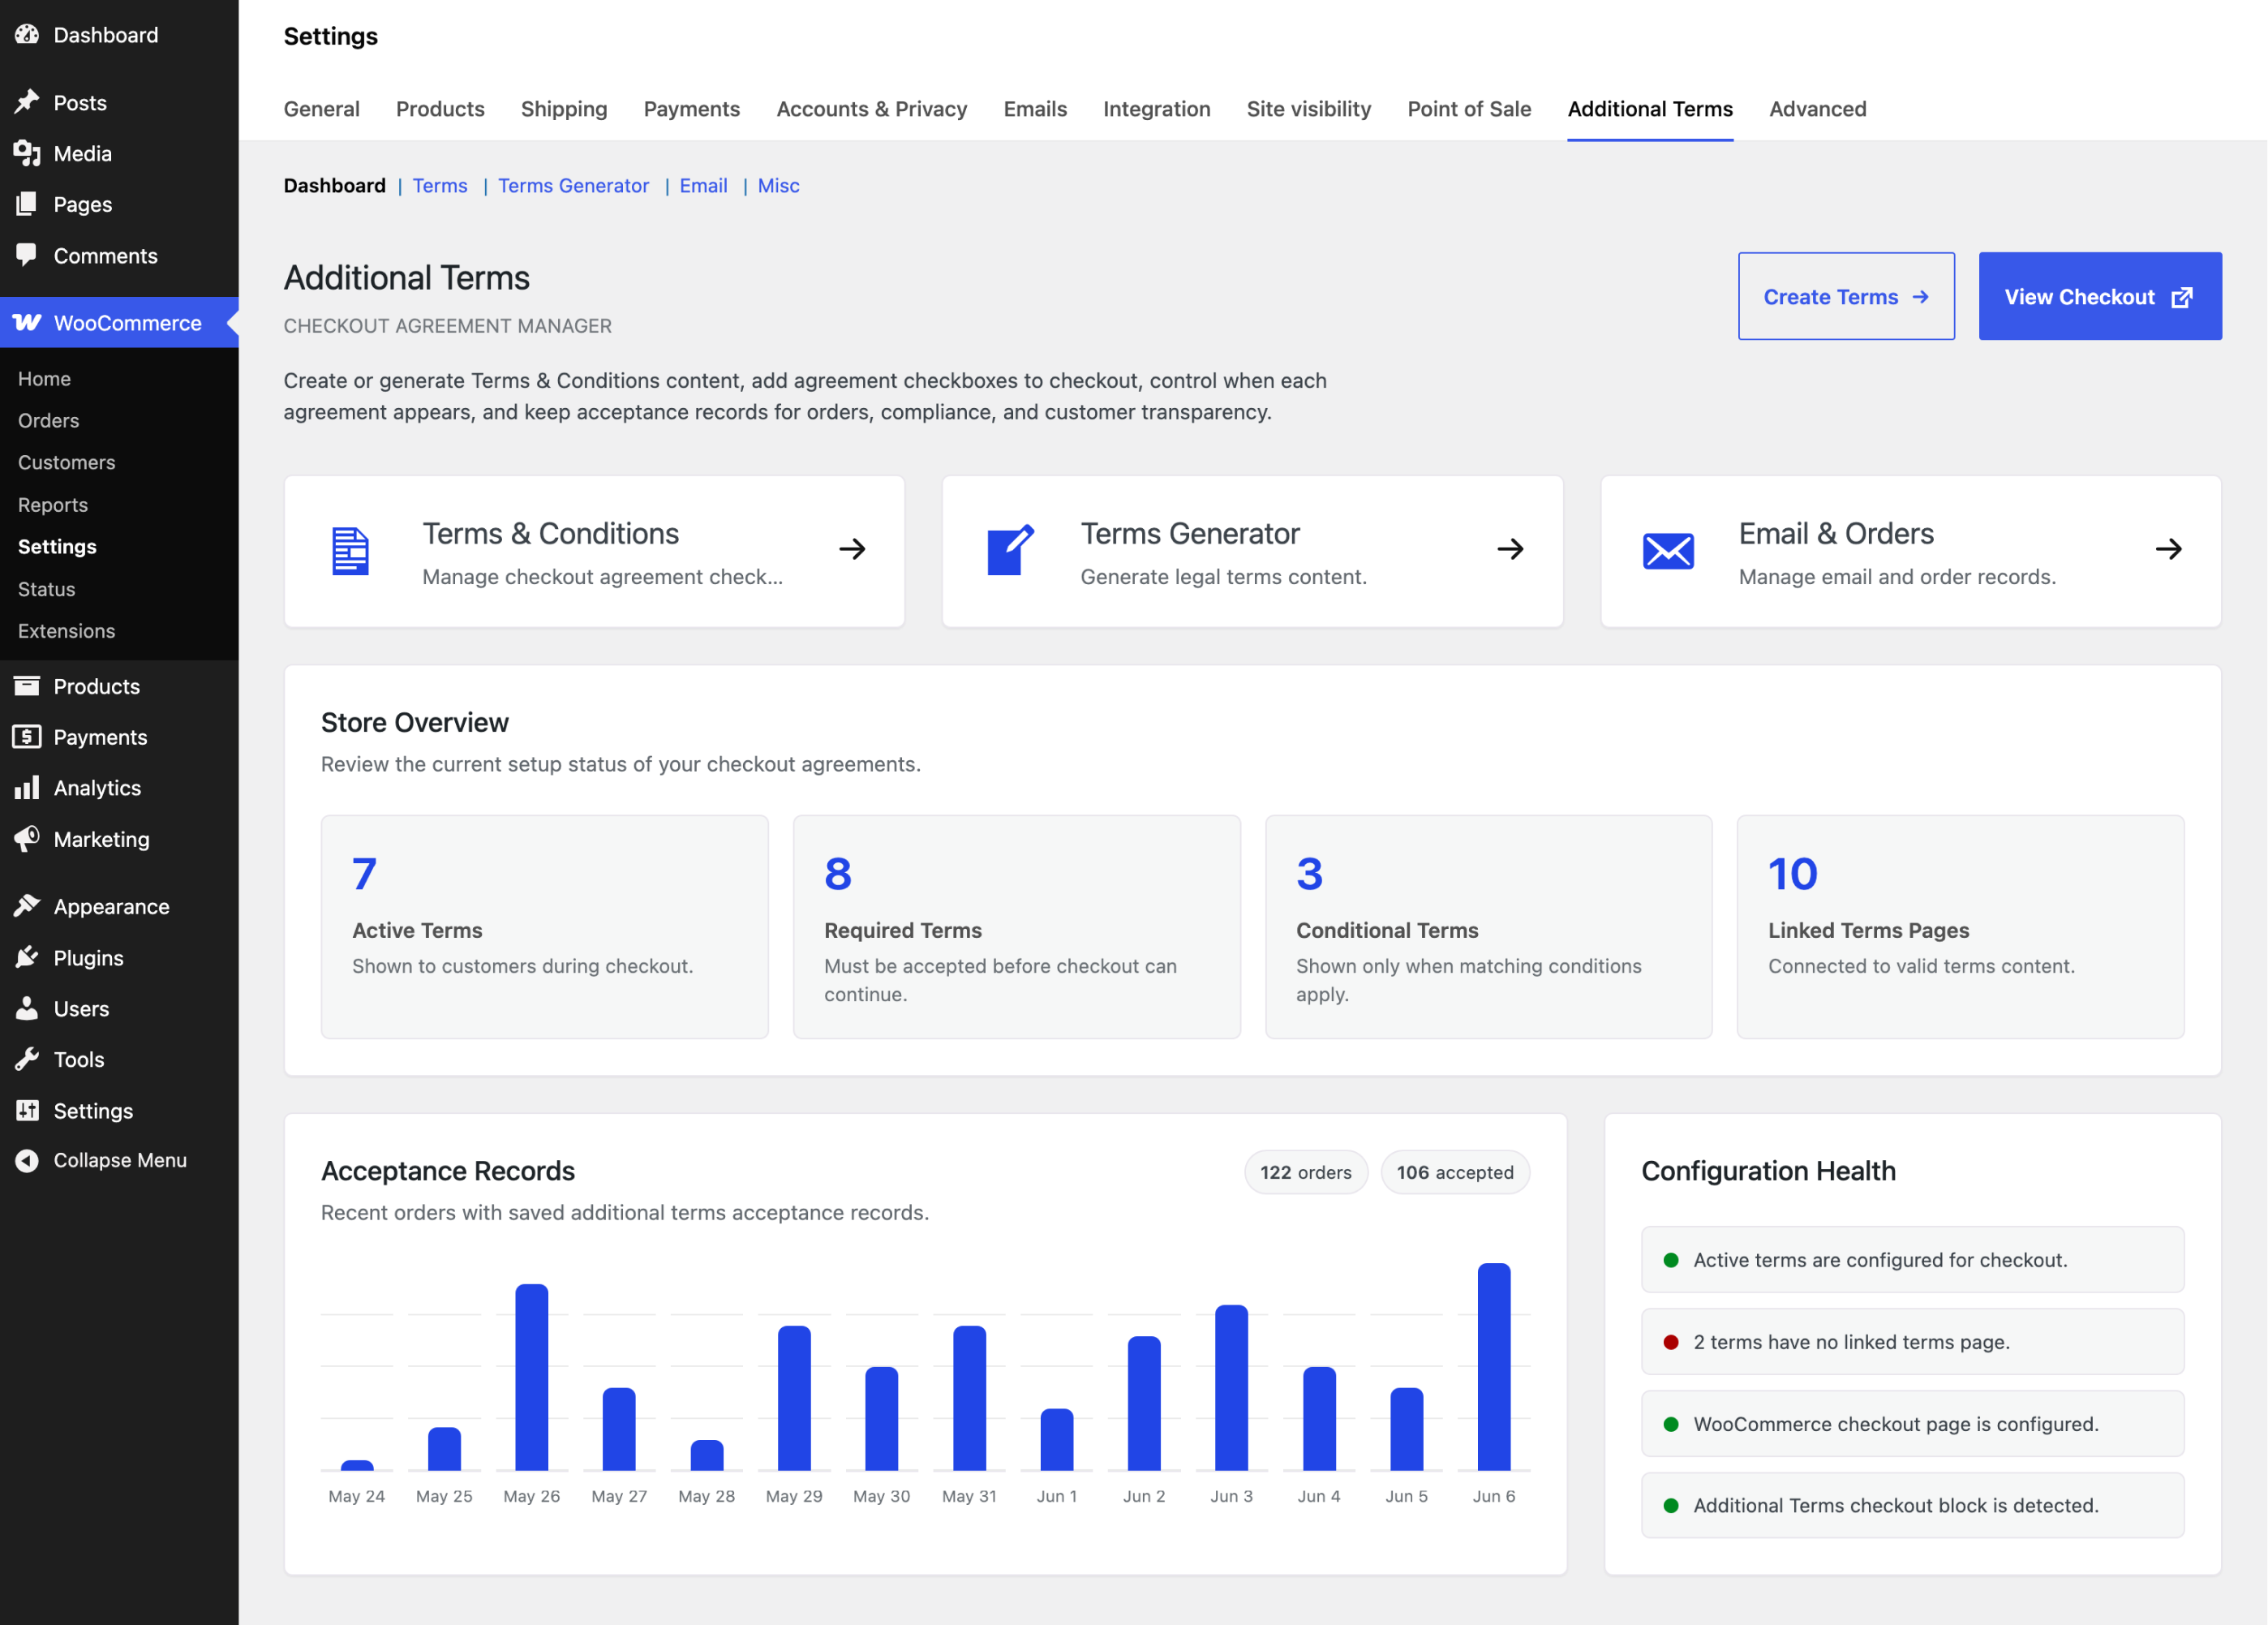2268x1625 pixels.
Task: Click the arrow on Terms Generator card
Action: point(1510,549)
